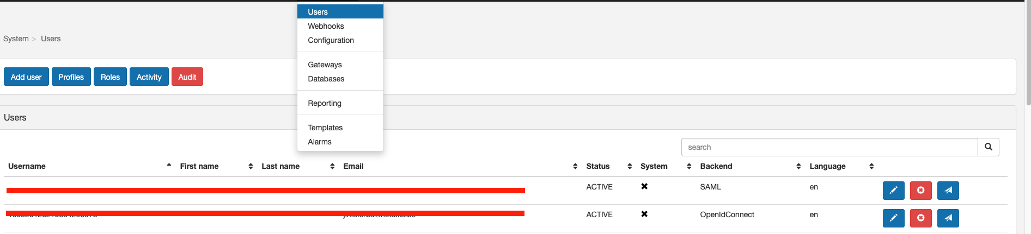Click the magnifying glass search button
This screenshot has height=234, width=1031.
pos(988,147)
